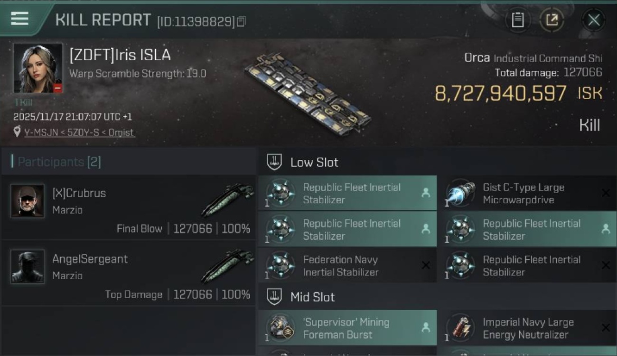Collapse the Low Slot section
The image size is (617, 356).
coord(275,162)
